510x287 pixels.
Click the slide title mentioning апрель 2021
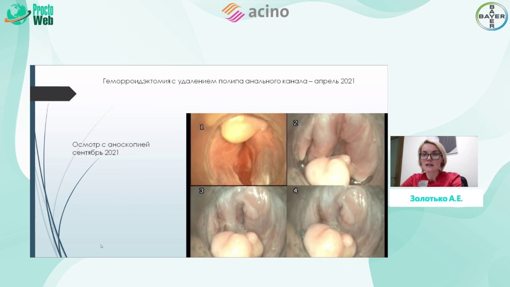[228, 81]
